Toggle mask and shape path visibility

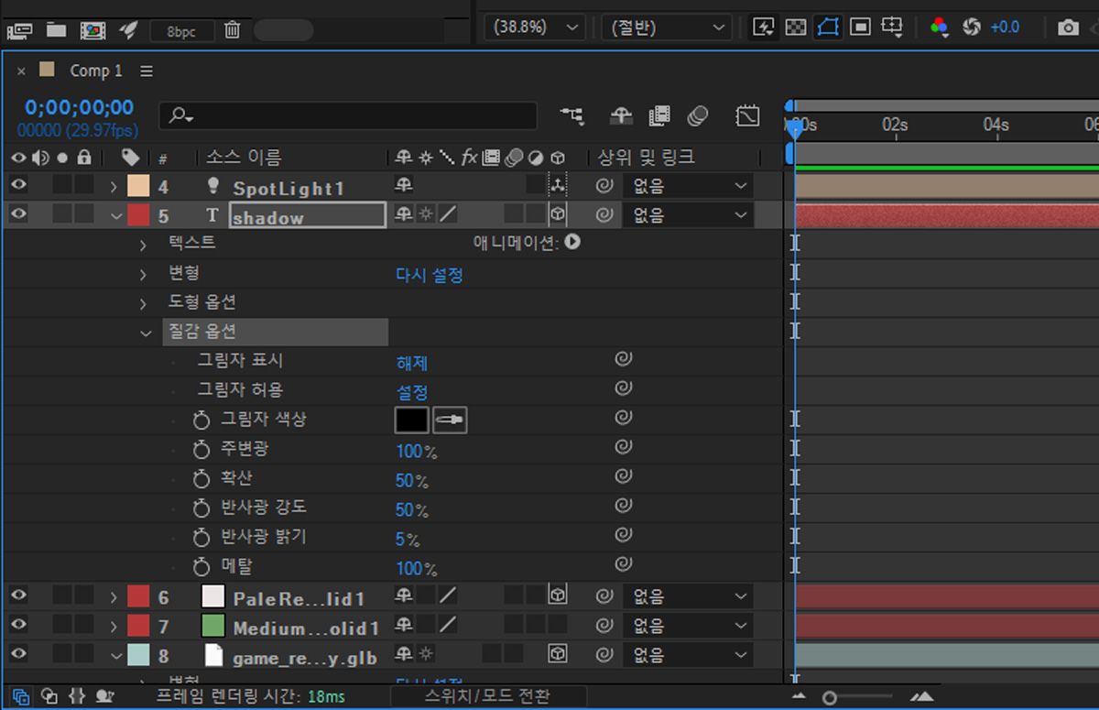tap(828, 27)
